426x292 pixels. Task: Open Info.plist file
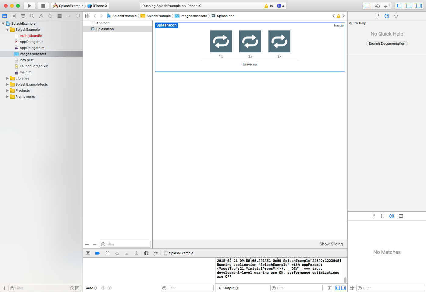pos(27,60)
